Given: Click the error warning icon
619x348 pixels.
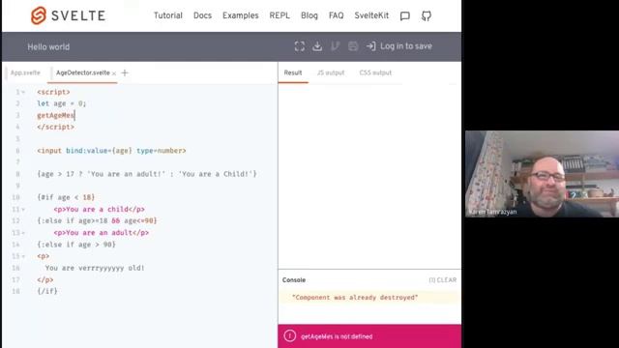Looking at the screenshot, I should pos(290,336).
